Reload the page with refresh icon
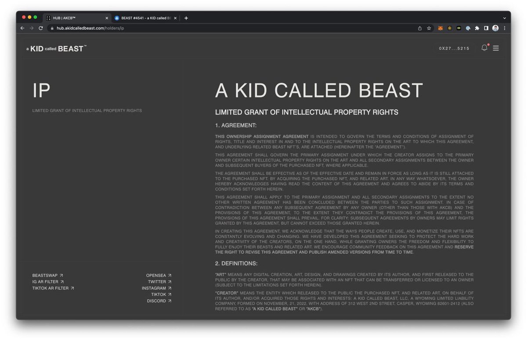 (41, 28)
